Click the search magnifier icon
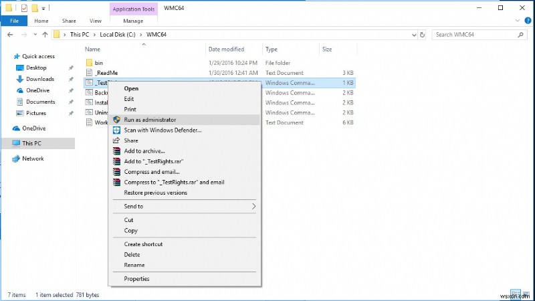Viewport: 535px width, 301px height. coord(520,35)
